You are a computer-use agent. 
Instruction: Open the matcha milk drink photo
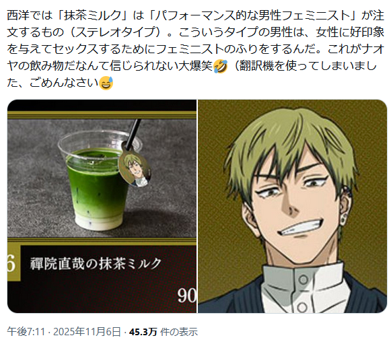click(102, 206)
